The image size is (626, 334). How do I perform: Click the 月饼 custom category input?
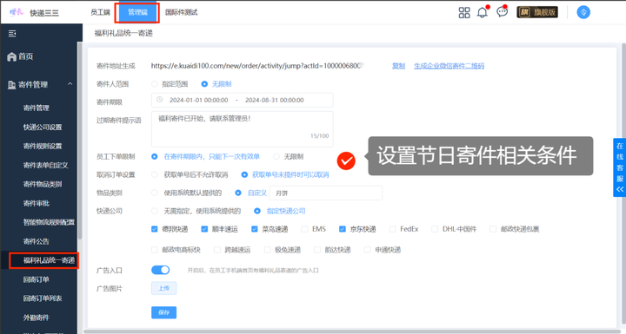tap(326, 193)
